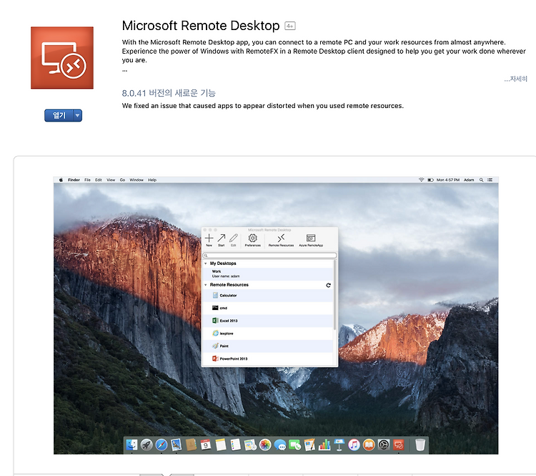Open Contacts book icon in the Dock
The image size is (536, 476).
[x=191, y=445]
